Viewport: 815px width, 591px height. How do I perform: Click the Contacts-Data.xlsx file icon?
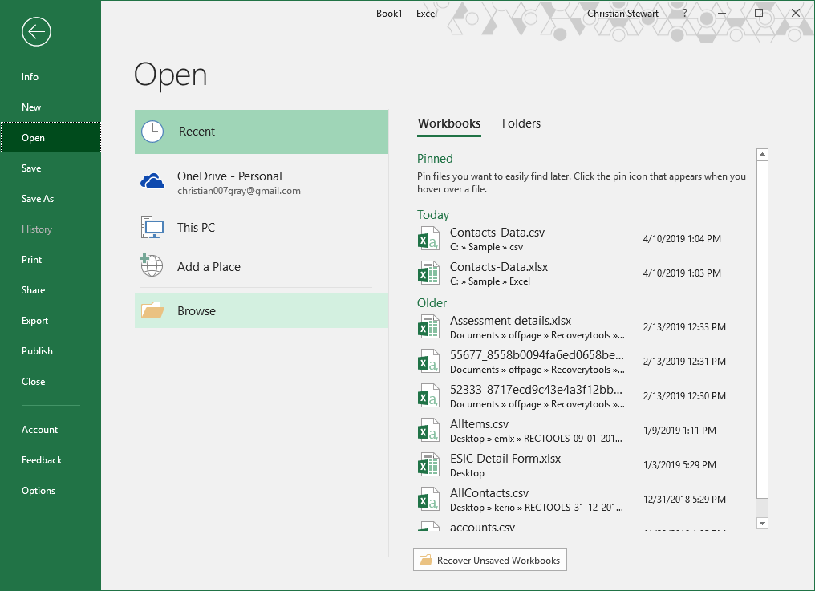[429, 273]
